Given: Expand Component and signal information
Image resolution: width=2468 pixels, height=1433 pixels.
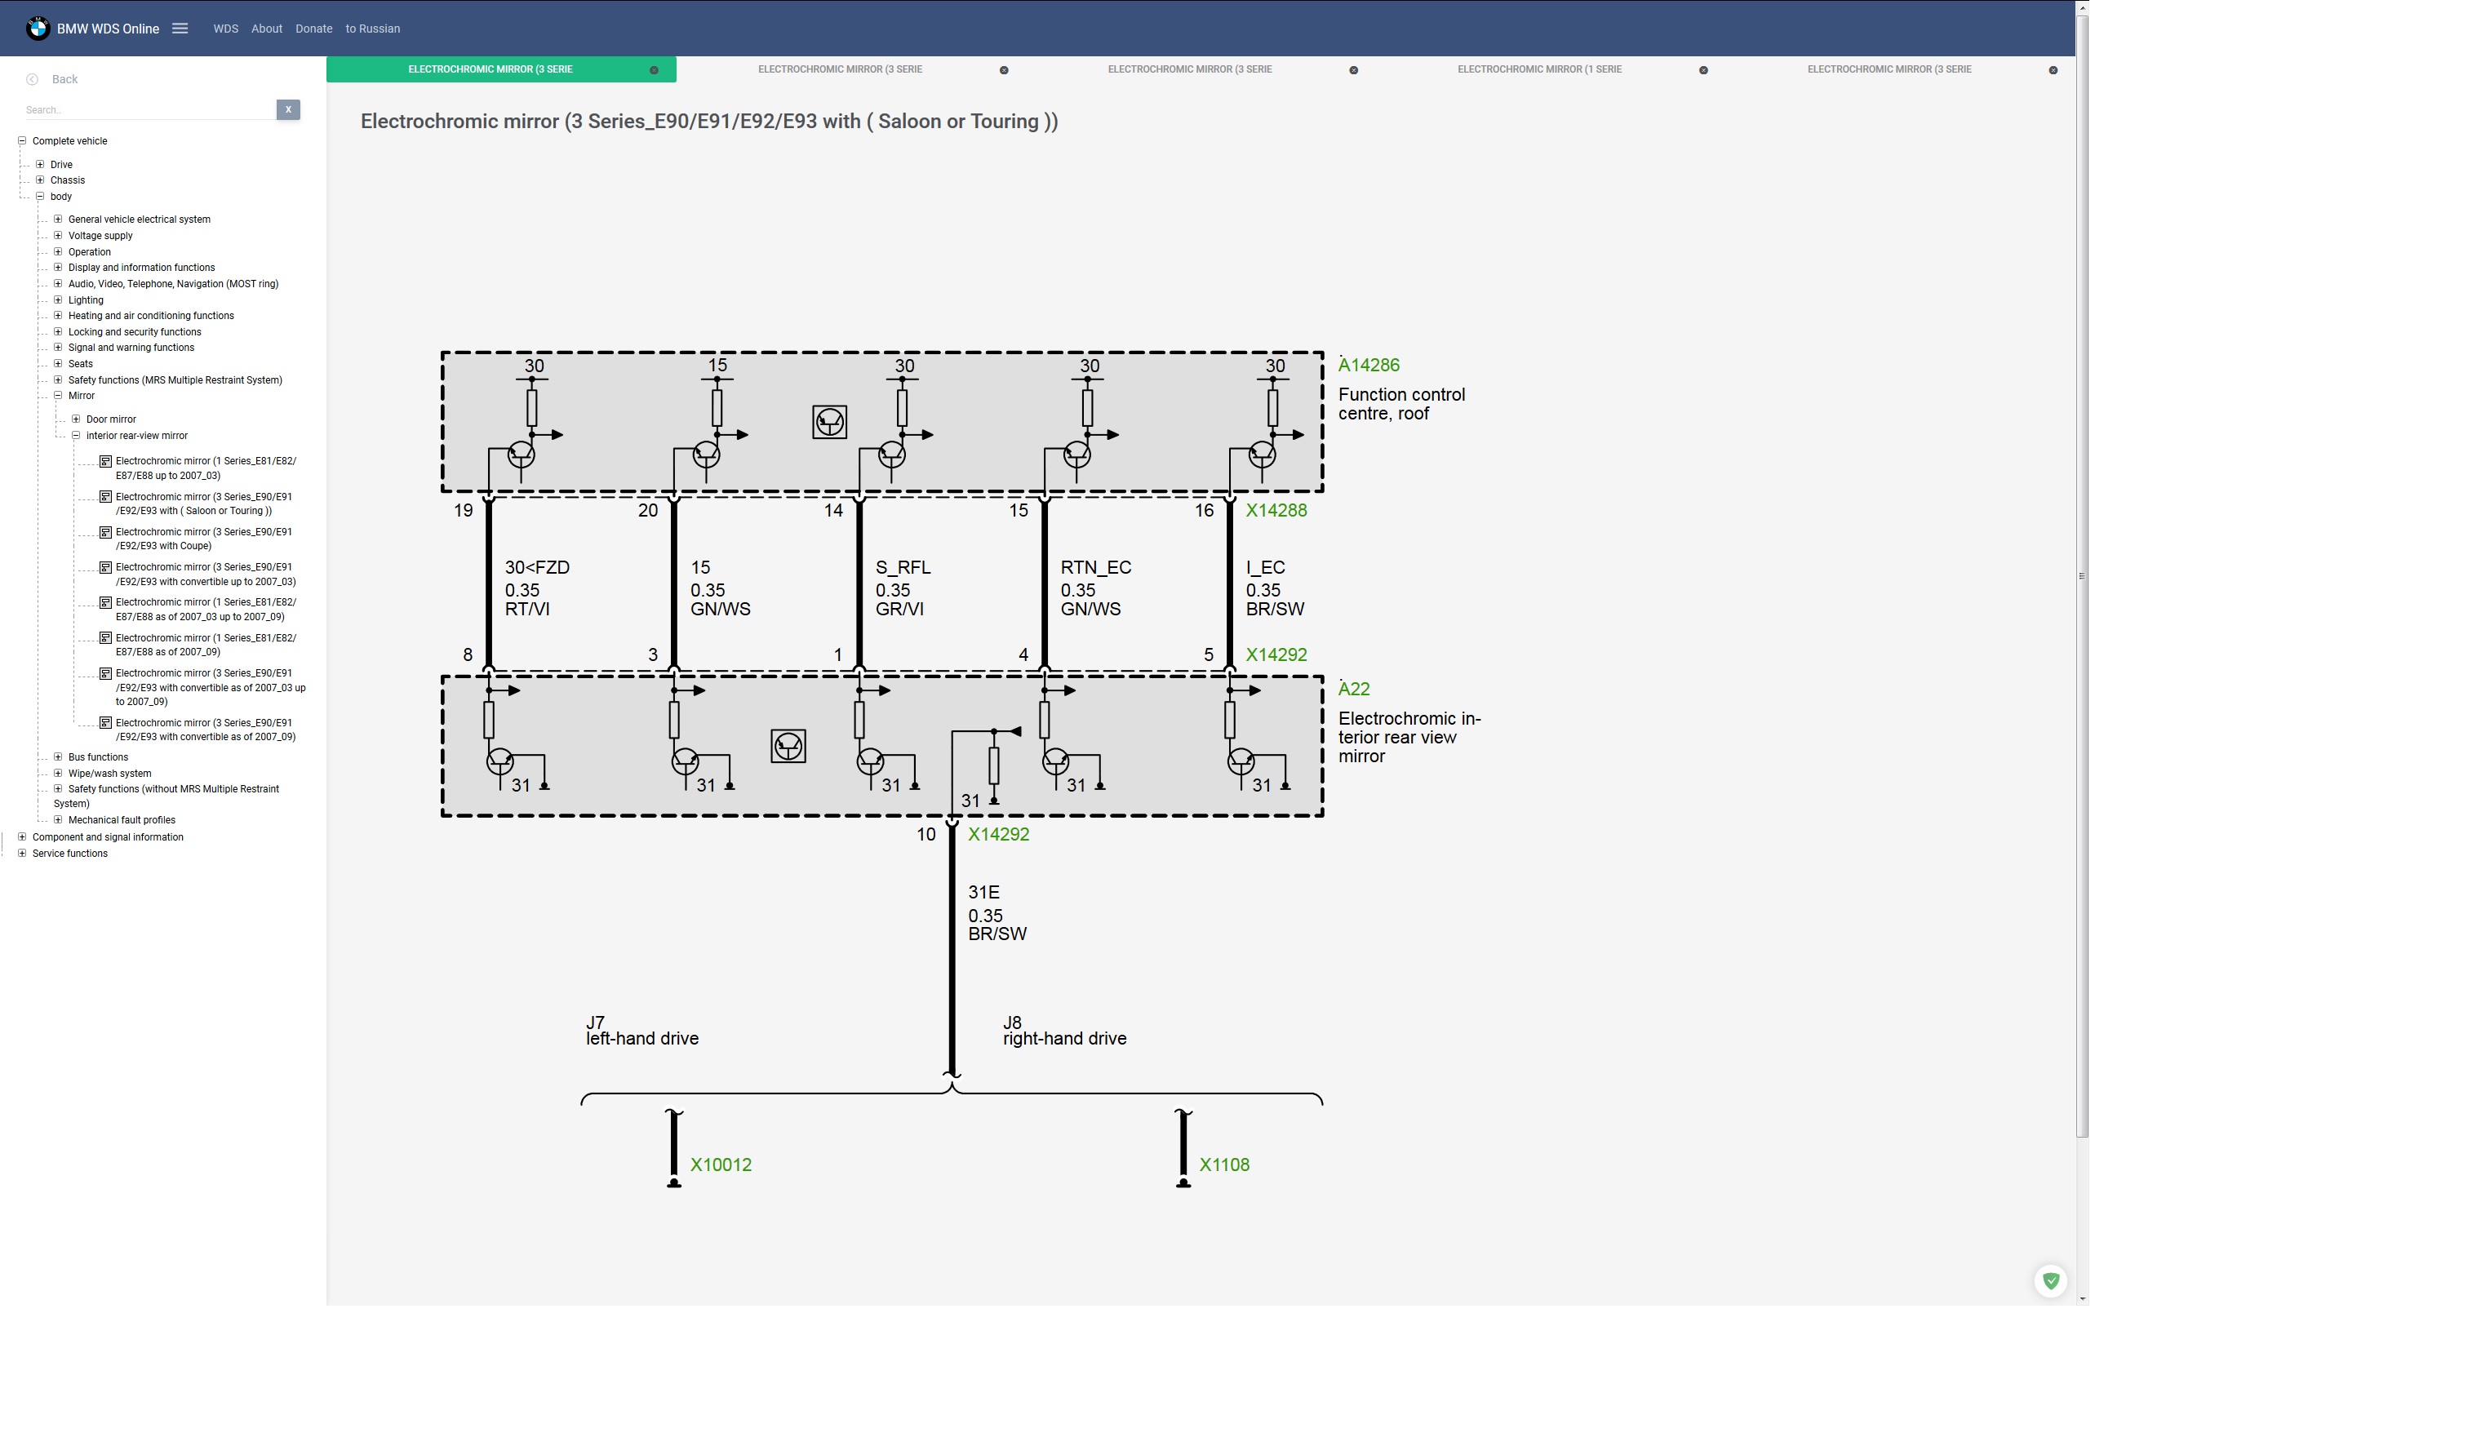Looking at the screenshot, I should (21, 837).
